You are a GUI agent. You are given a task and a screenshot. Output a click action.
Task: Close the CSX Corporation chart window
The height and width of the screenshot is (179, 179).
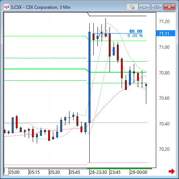click(x=169, y=7)
